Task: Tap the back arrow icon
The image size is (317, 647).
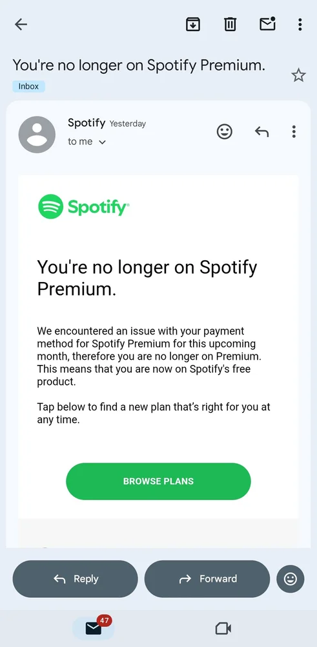Action: click(x=21, y=25)
